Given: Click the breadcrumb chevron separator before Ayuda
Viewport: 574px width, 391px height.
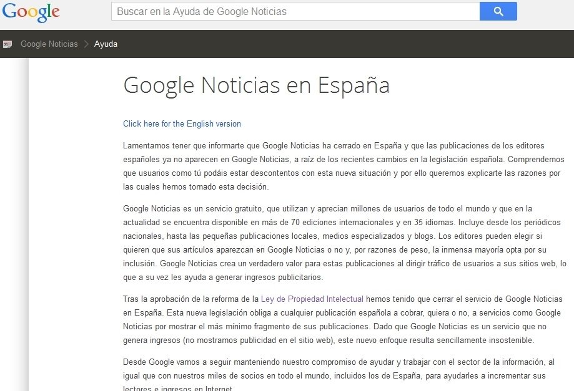Looking at the screenshot, I should coord(86,44).
